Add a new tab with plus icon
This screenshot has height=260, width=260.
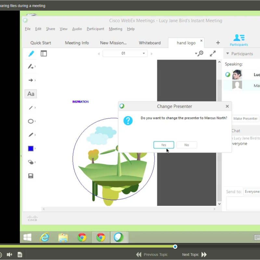click(x=218, y=43)
